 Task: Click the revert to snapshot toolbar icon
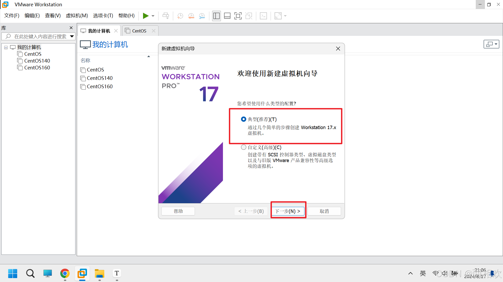coord(191,16)
